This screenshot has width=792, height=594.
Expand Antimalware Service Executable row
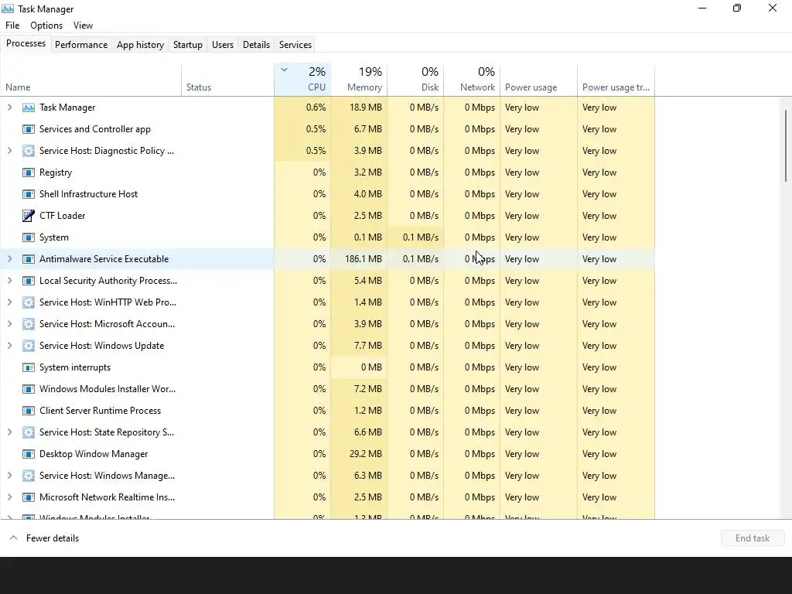(9, 258)
